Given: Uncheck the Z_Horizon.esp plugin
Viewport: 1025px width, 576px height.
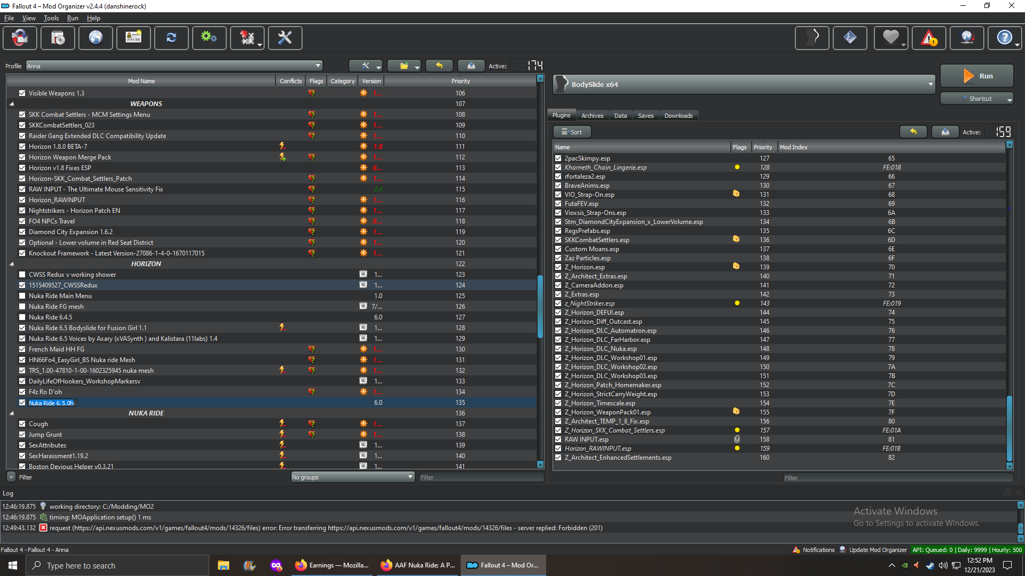Looking at the screenshot, I should click(x=558, y=267).
